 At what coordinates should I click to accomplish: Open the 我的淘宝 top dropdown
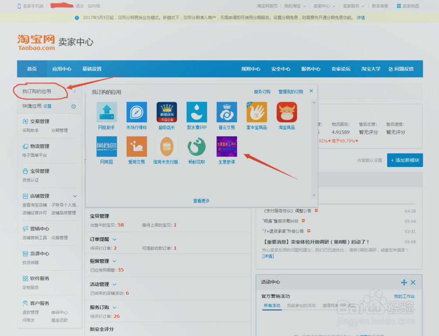295,6
